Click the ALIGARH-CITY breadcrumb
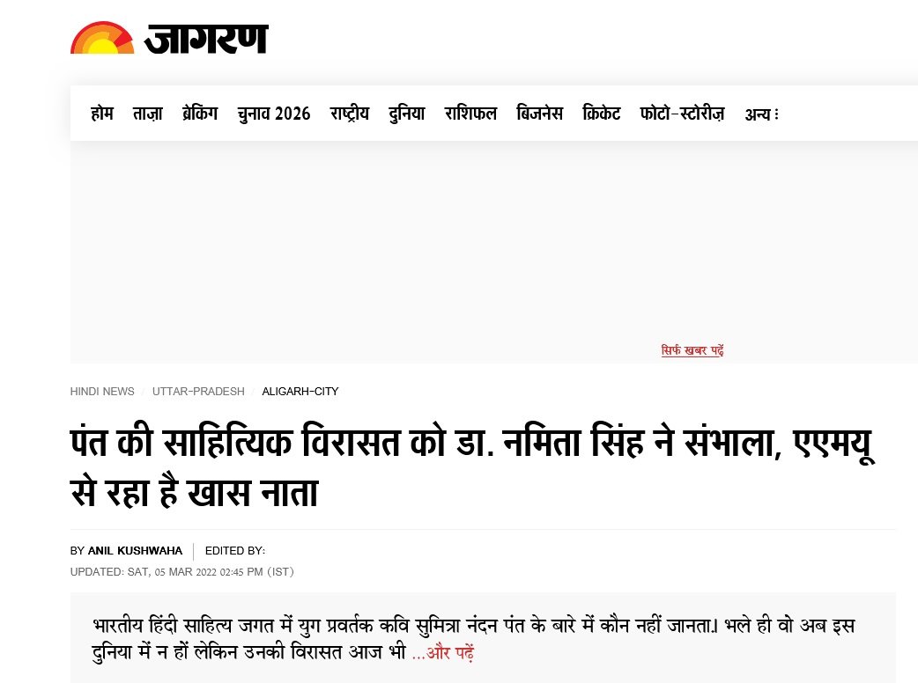 (x=300, y=391)
